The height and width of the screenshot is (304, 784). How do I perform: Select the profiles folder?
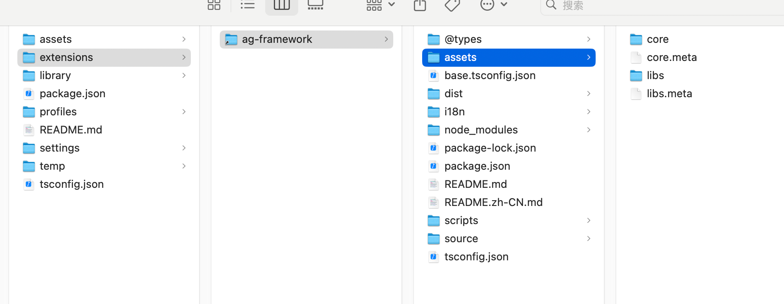tap(58, 112)
